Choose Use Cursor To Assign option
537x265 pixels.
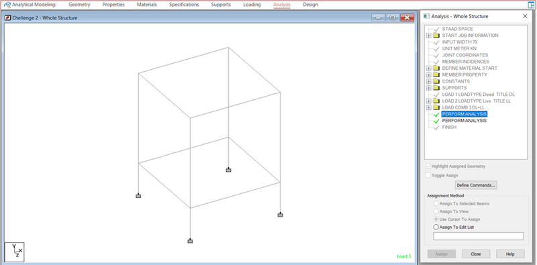click(436, 219)
